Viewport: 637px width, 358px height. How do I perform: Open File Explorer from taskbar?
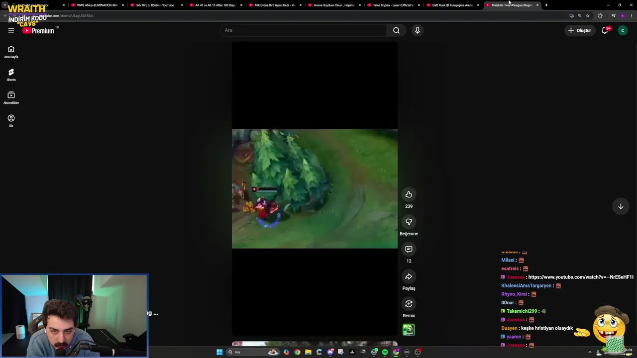point(308,352)
